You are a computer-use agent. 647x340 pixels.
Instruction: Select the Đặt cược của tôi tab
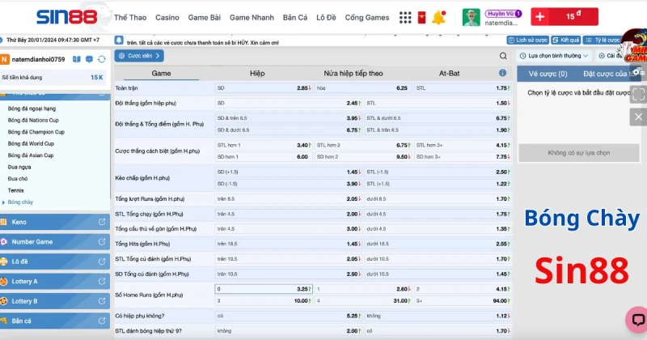[611, 74]
